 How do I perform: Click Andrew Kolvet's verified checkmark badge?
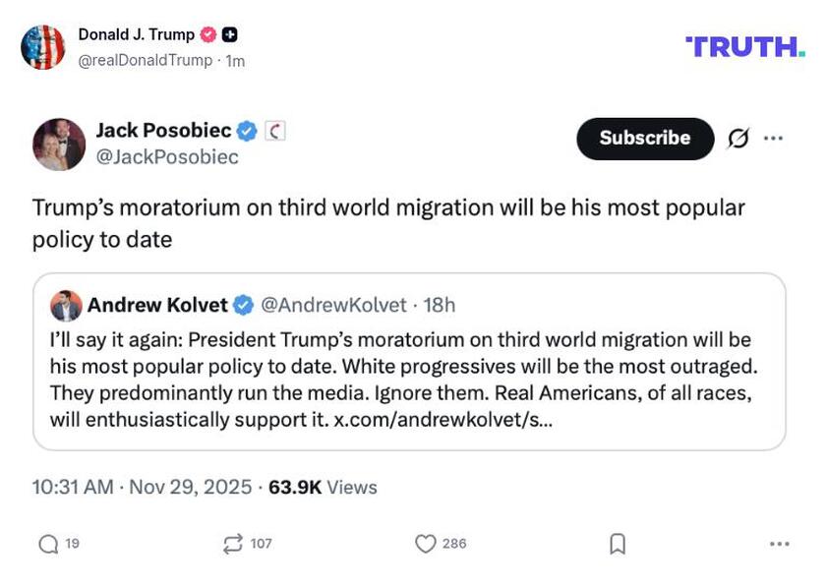tap(243, 304)
